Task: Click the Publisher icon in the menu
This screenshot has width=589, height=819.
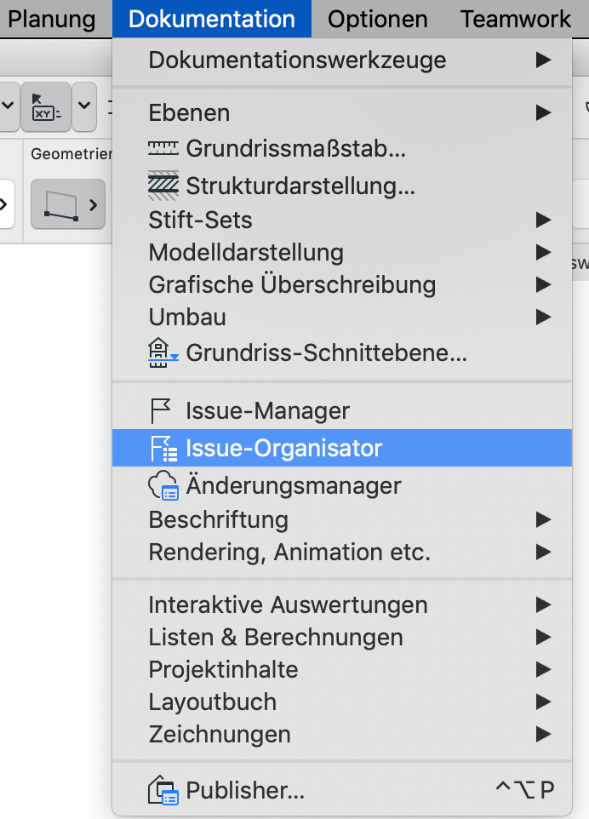Action: coord(163,791)
